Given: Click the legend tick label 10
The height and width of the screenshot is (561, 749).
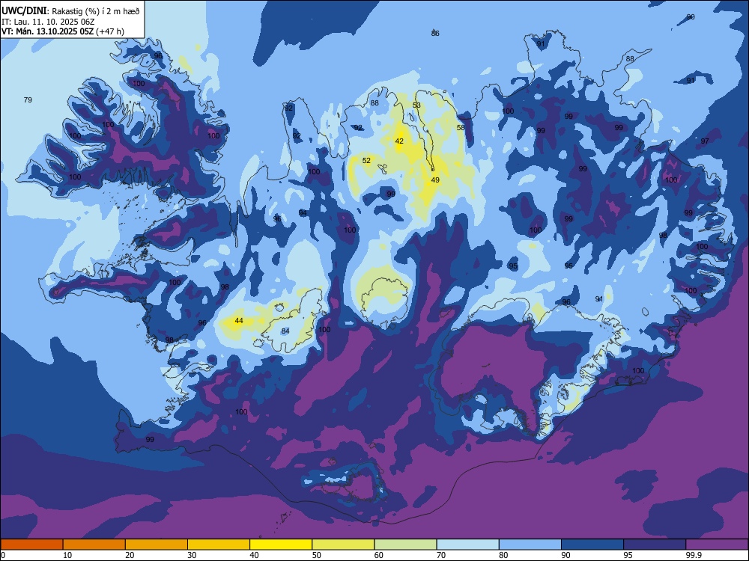Looking at the screenshot, I should (67, 555).
